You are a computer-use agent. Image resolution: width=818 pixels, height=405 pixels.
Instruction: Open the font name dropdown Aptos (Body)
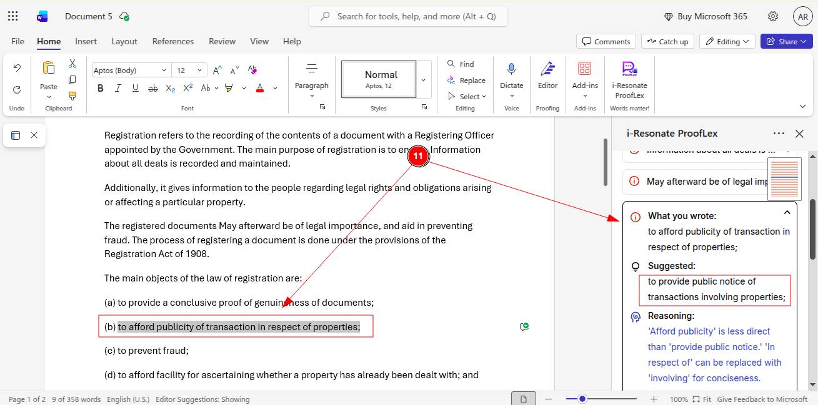pyautogui.click(x=130, y=71)
